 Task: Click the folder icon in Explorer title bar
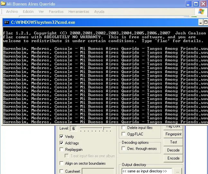(x=3, y=4)
